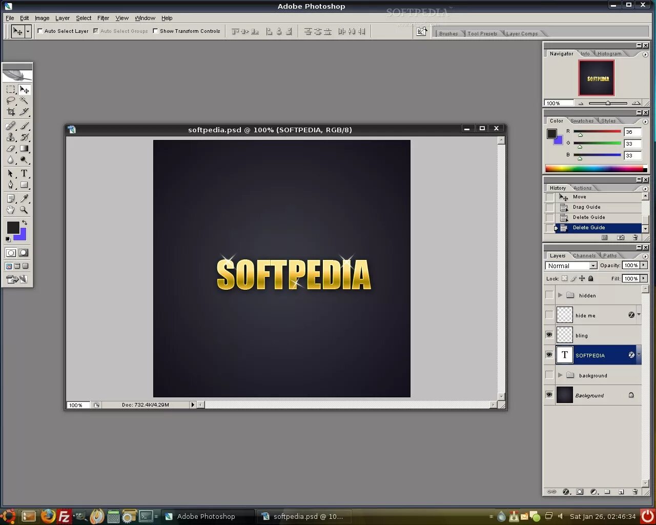Select the Horizontal Type tool
The height and width of the screenshot is (525, 656).
click(24, 174)
